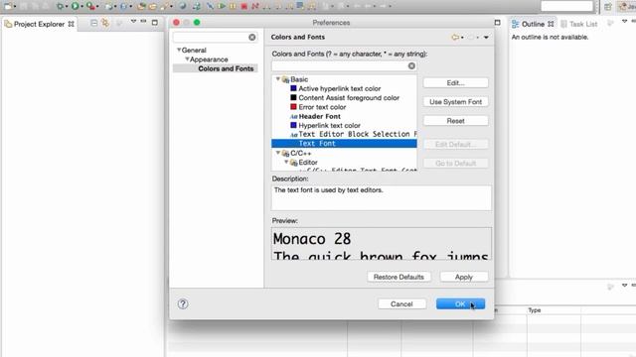Open the Outline view menu triangle
Viewport: 636px width, 357px height.
pos(624,21)
